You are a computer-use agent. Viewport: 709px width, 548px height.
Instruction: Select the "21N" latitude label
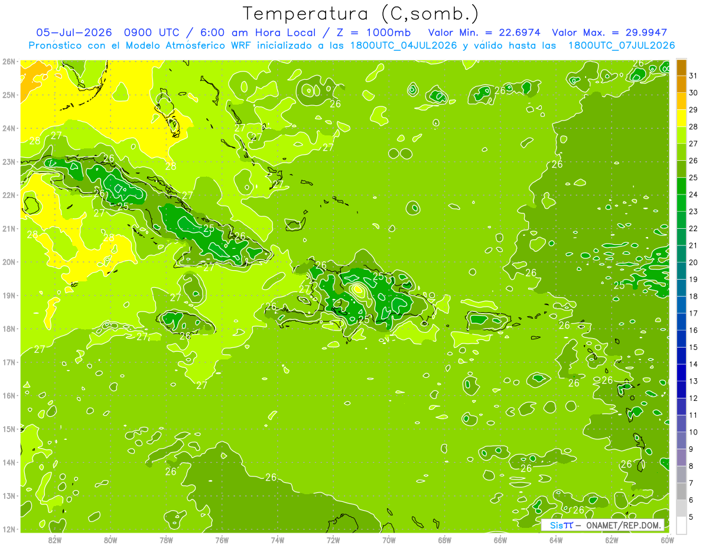click(x=9, y=228)
